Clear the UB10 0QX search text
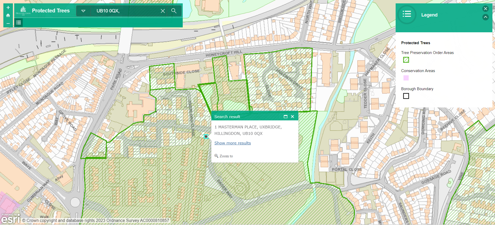Screen dimensions: 495x225 pyautogui.click(x=163, y=11)
